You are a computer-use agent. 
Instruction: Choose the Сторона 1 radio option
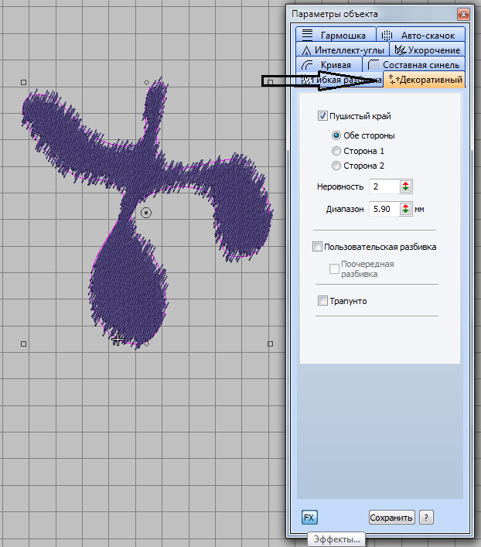(336, 151)
